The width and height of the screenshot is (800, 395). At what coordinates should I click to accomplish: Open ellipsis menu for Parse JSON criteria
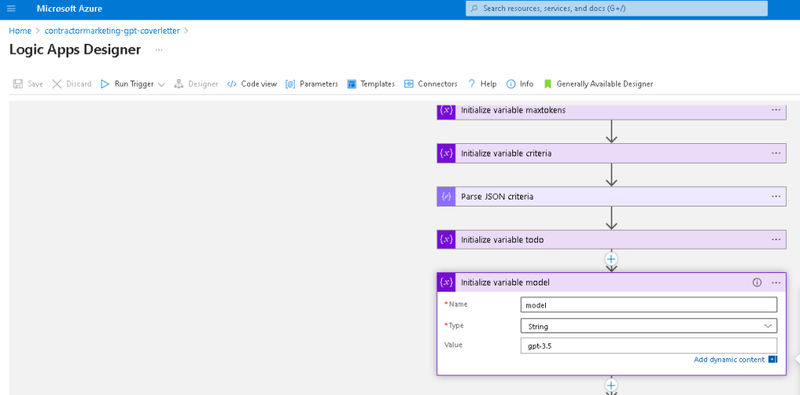coord(776,196)
